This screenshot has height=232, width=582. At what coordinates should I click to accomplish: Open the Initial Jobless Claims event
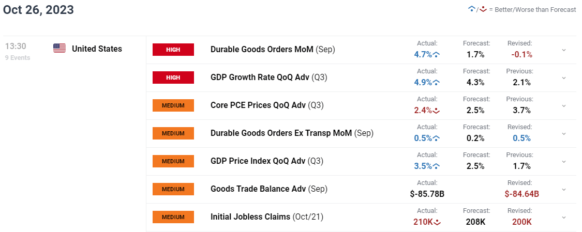(x=250, y=217)
